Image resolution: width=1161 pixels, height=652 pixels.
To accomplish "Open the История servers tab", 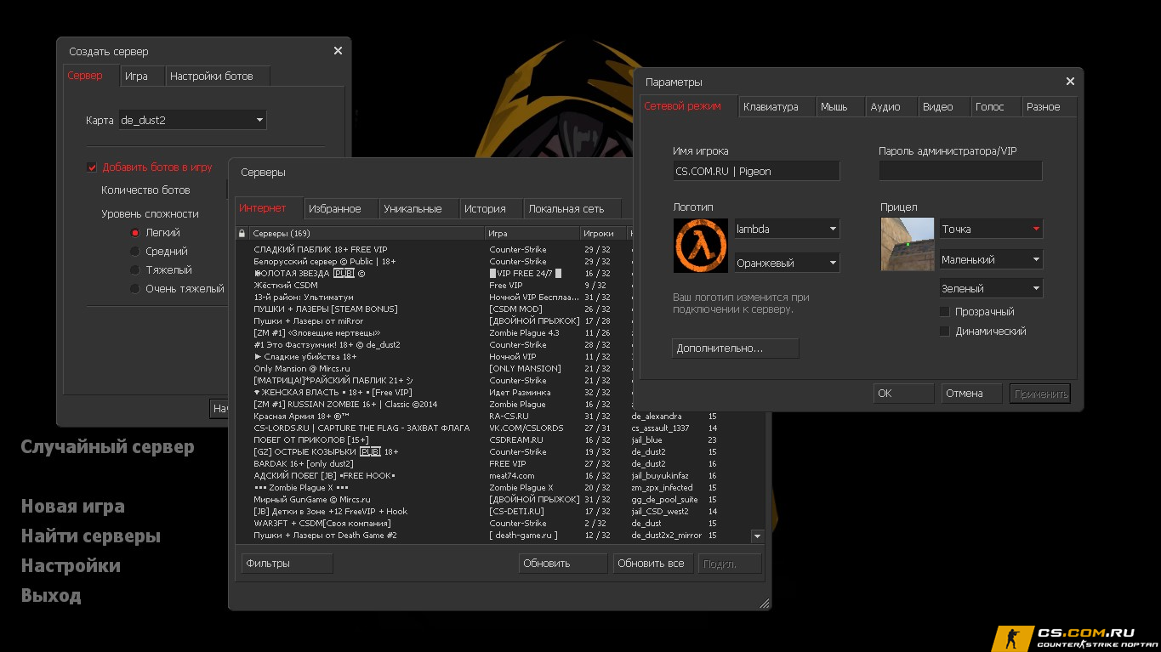I will pyautogui.click(x=491, y=208).
